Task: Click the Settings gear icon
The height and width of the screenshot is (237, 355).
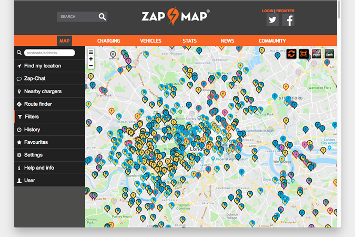Action: tap(19, 155)
